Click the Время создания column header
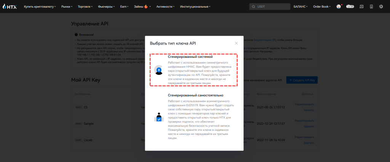Screen dimensions: 390x162 pos(266,94)
